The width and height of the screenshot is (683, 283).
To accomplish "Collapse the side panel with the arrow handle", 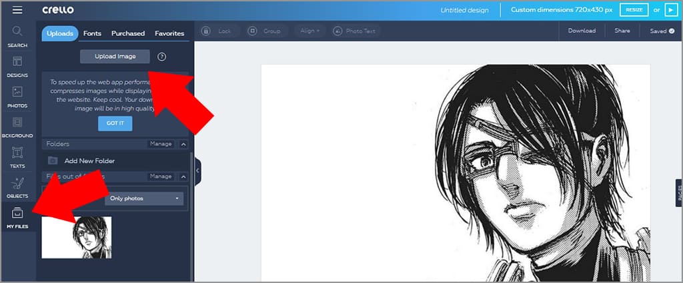I will click(x=197, y=171).
